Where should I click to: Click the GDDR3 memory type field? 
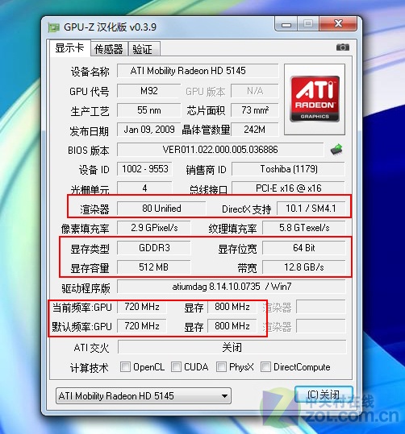point(154,247)
